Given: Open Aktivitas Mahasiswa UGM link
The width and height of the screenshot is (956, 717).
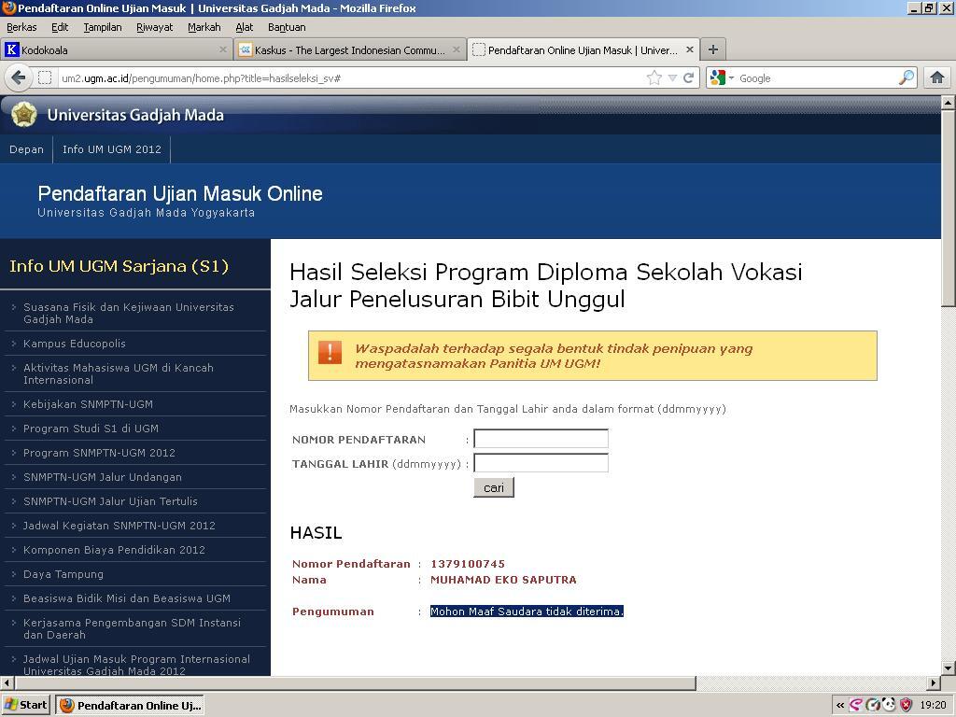Looking at the screenshot, I should 119,373.
